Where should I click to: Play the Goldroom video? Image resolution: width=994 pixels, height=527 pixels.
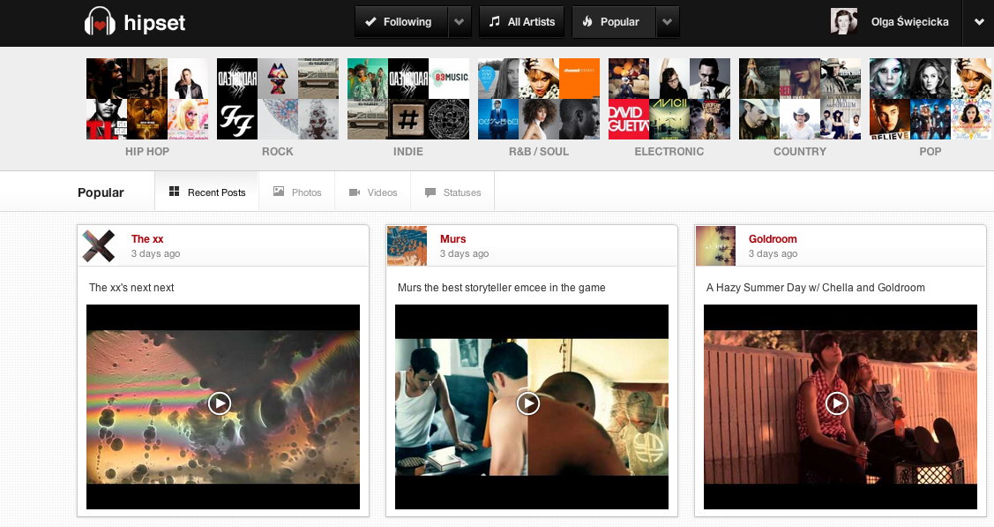(x=837, y=403)
